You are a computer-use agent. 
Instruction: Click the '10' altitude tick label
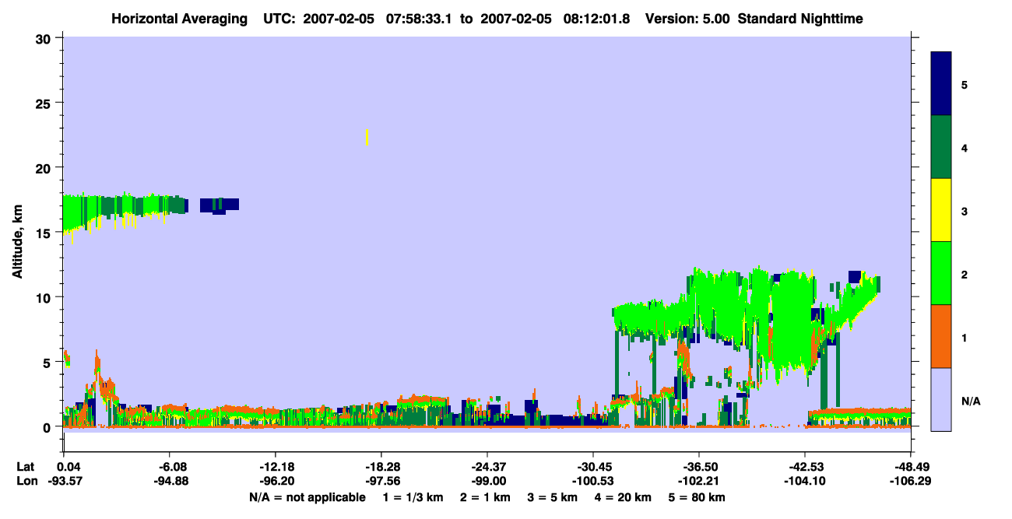pos(45,297)
